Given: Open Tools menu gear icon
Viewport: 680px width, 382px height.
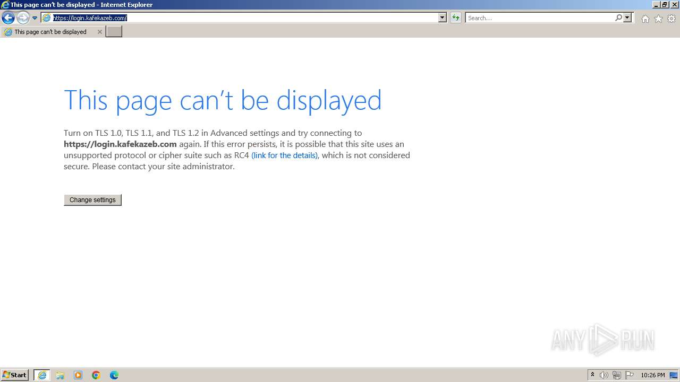Looking at the screenshot, I should coord(671,19).
